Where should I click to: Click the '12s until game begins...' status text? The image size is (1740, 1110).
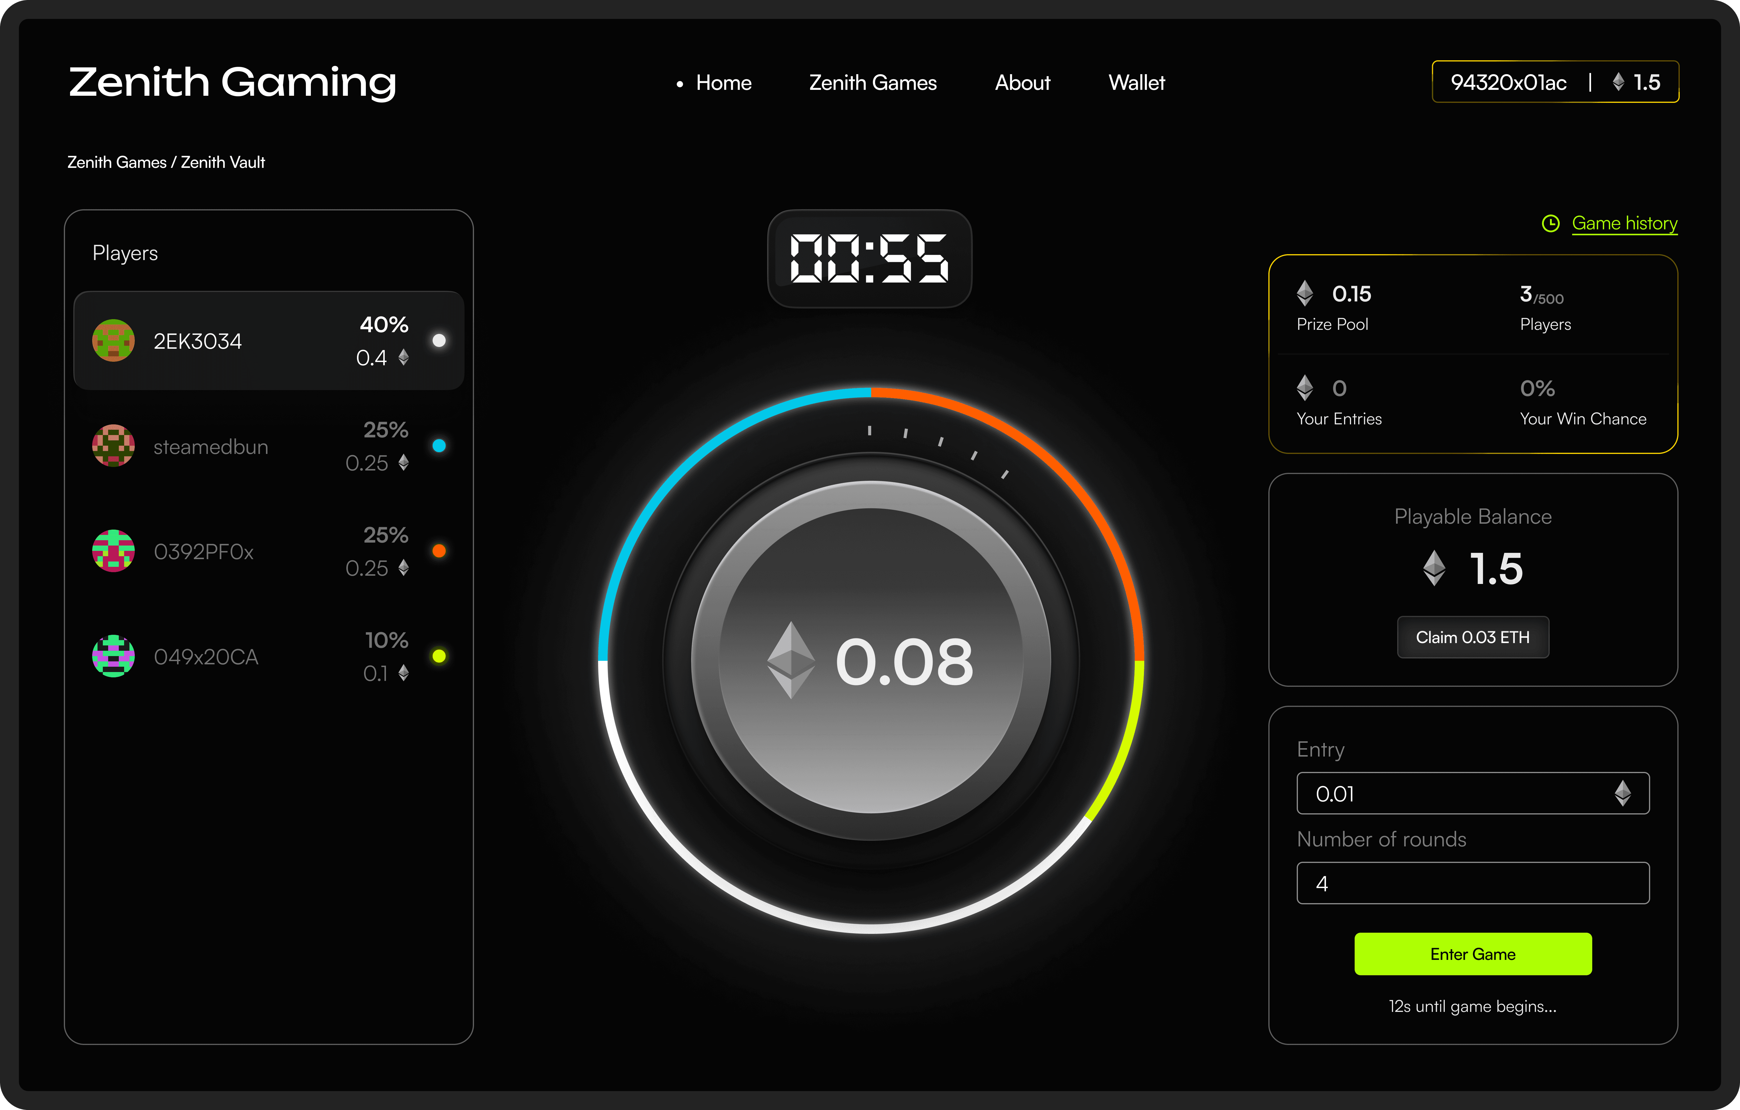[x=1473, y=1007]
